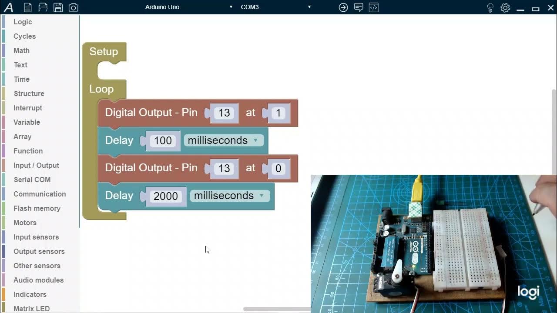Select the Interrupt category

(28, 108)
